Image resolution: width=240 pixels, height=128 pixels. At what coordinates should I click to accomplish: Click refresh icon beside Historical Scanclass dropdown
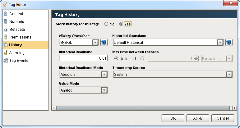(x=229, y=42)
